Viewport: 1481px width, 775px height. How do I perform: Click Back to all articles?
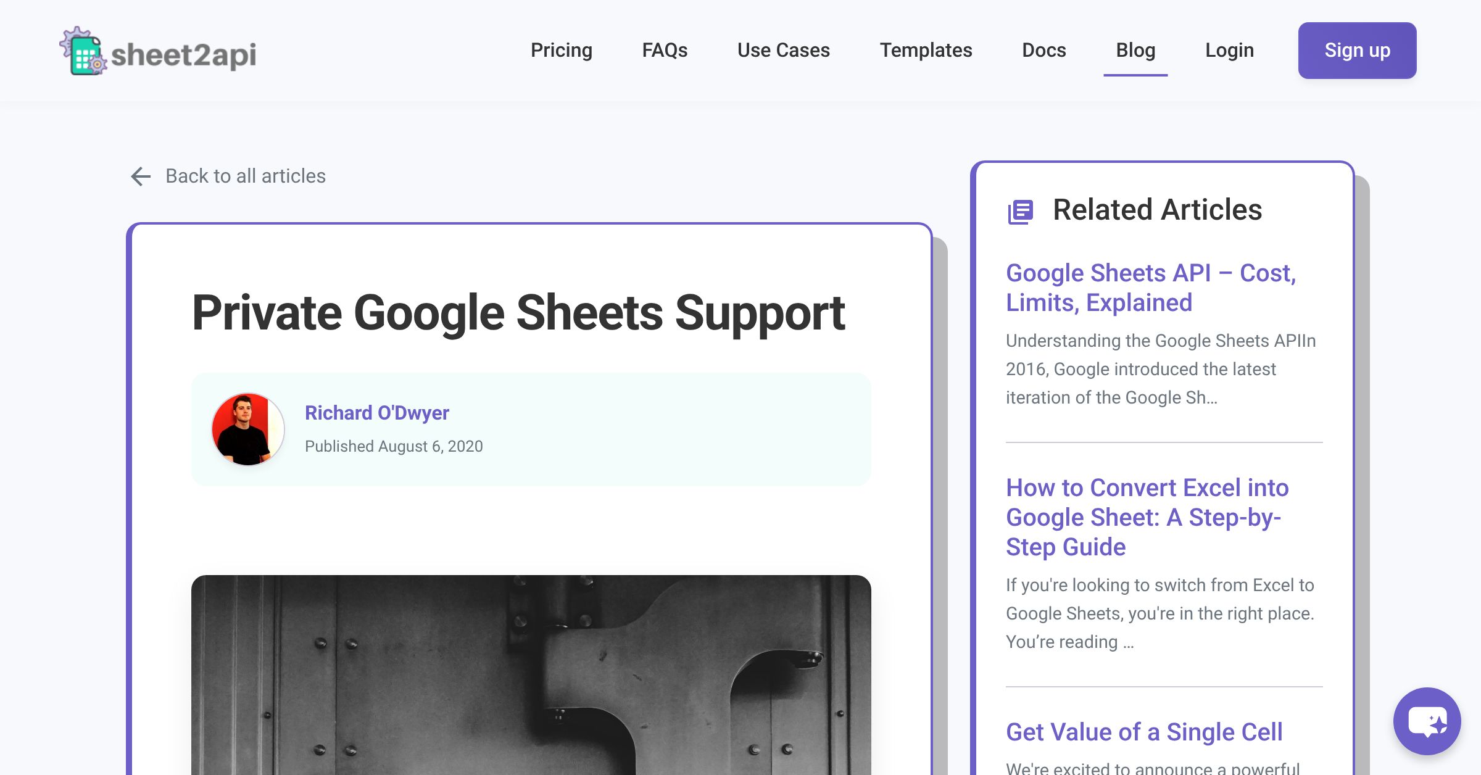pos(245,176)
